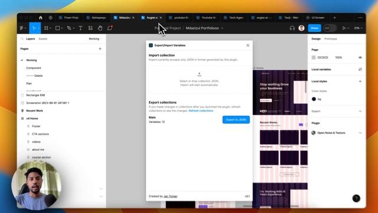Edit the page background hex value
The width and height of the screenshot is (378, 213).
pos(323,57)
